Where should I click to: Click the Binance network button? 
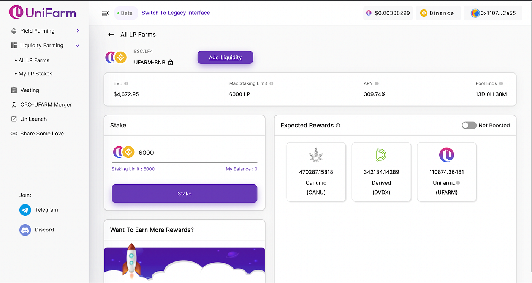[439, 13]
